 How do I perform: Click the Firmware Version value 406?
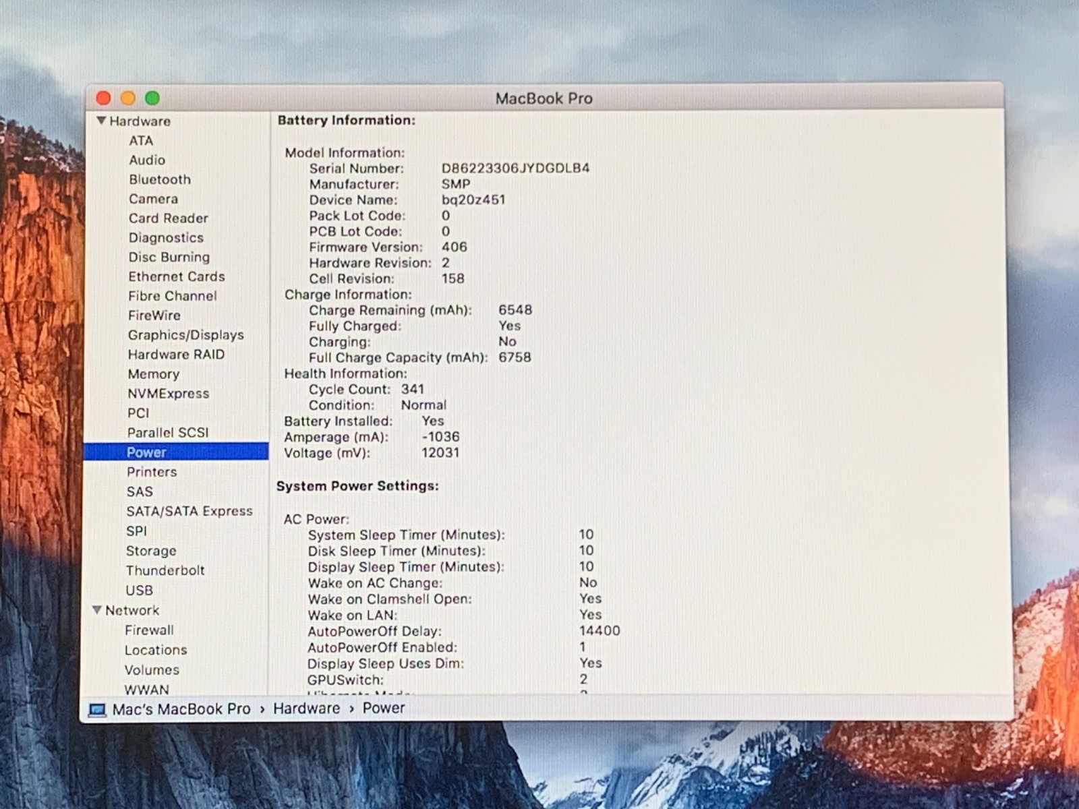pos(455,247)
